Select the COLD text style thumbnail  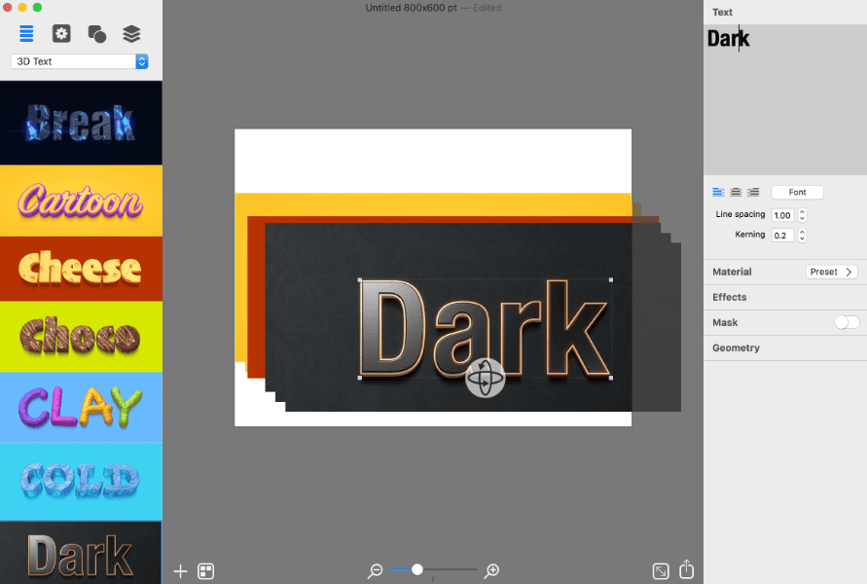tap(82, 481)
